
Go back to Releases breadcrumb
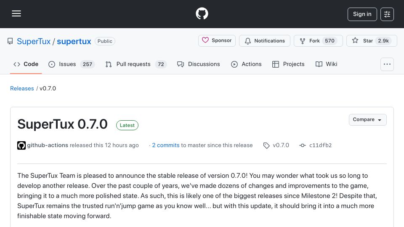coord(22,88)
